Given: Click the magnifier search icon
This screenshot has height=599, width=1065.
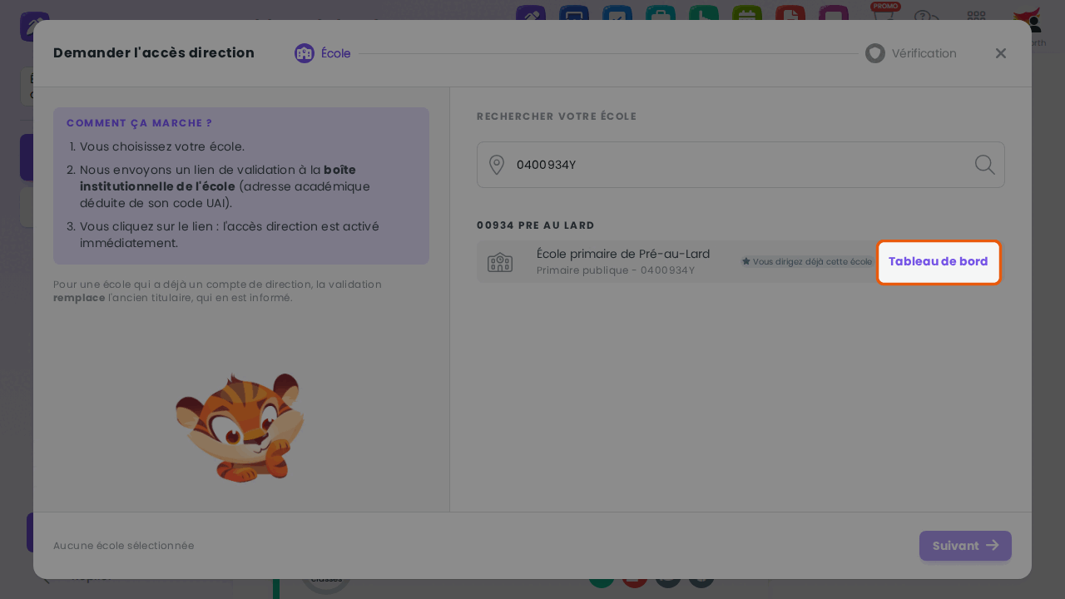Looking at the screenshot, I should click(984, 165).
